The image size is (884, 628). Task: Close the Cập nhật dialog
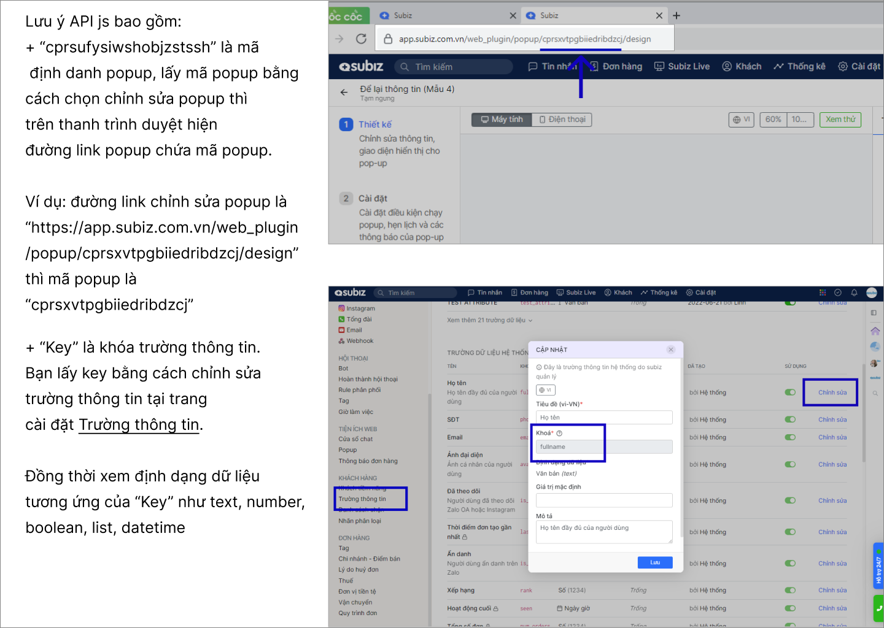pyautogui.click(x=671, y=350)
